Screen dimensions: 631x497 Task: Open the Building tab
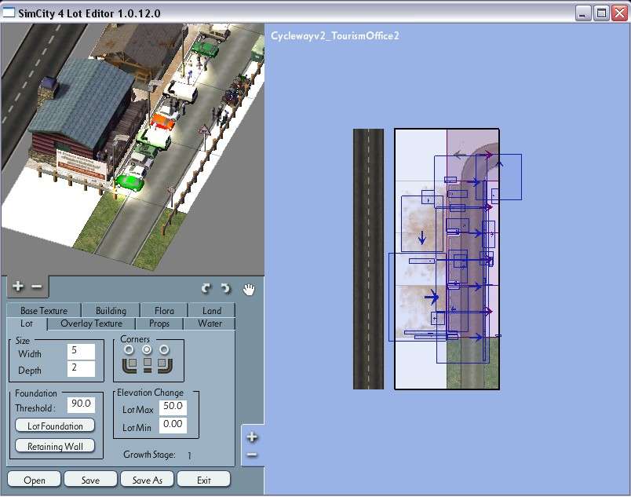click(111, 311)
